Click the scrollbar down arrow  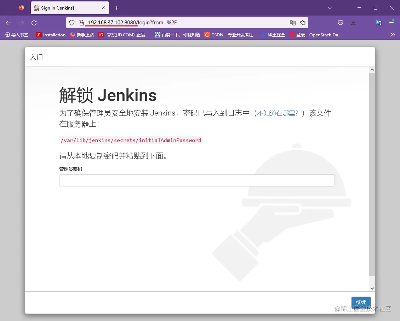tap(372, 289)
